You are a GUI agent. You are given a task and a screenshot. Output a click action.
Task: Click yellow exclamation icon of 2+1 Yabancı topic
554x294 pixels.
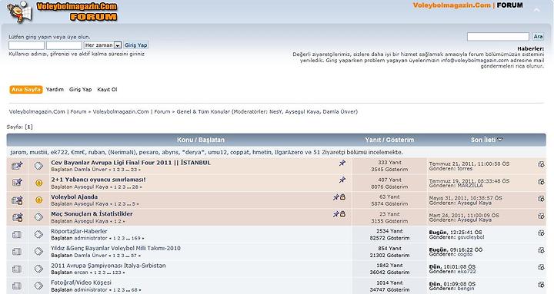click(x=39, y=183)
